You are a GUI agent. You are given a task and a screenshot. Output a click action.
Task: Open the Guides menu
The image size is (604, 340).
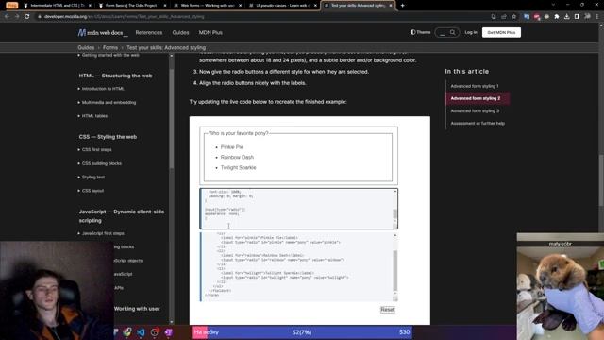click(180, 33)
